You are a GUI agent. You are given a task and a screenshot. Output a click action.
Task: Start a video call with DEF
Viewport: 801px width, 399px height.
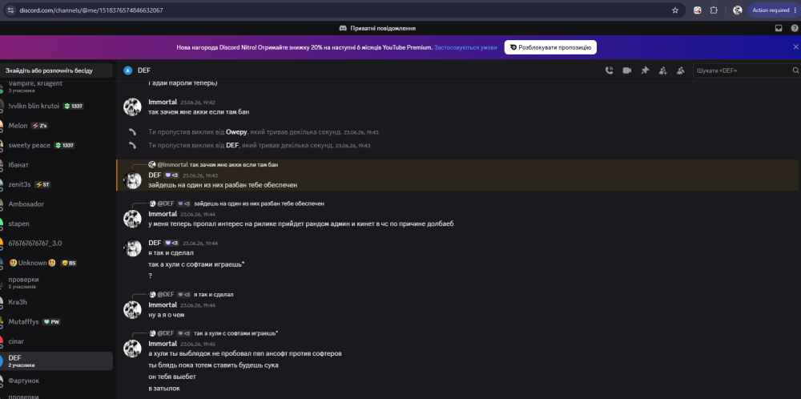(x=627, y=71)
